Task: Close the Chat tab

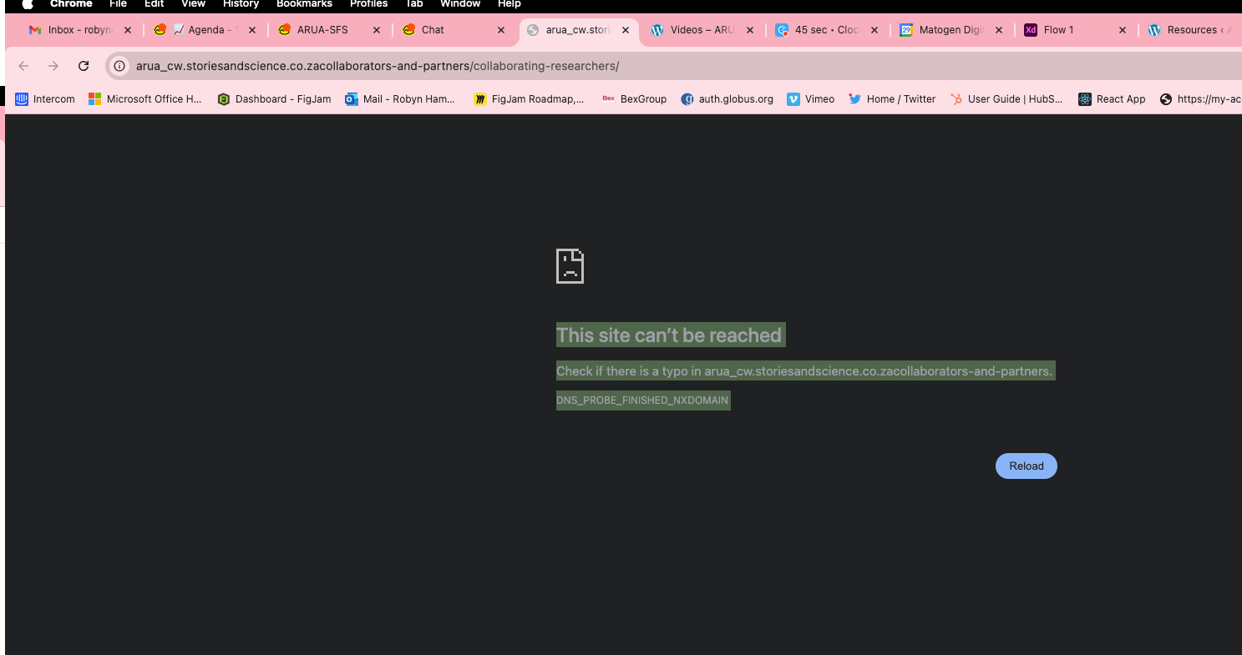Action: pyautogui.click(x=501, y=30)
